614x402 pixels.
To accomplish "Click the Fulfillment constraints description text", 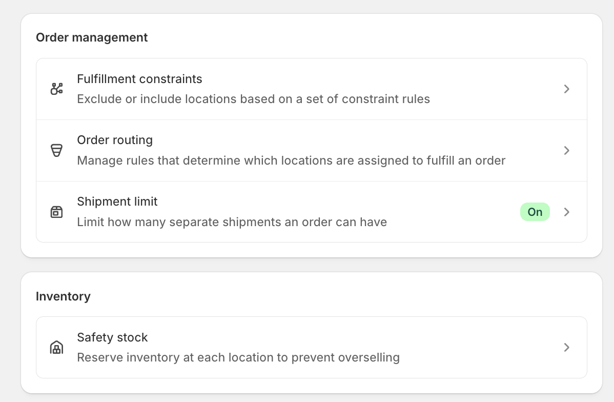I will 253,99.
